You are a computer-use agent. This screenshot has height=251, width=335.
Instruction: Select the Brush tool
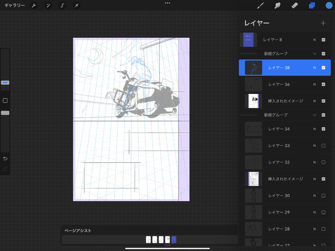260,5
